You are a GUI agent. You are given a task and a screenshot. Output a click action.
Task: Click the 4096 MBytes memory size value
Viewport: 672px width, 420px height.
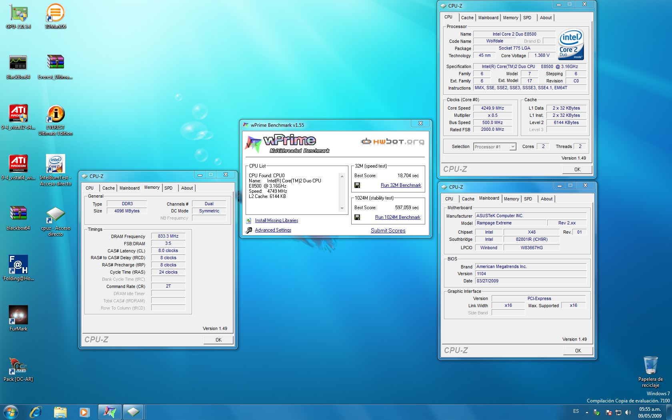tap(127, 211)
